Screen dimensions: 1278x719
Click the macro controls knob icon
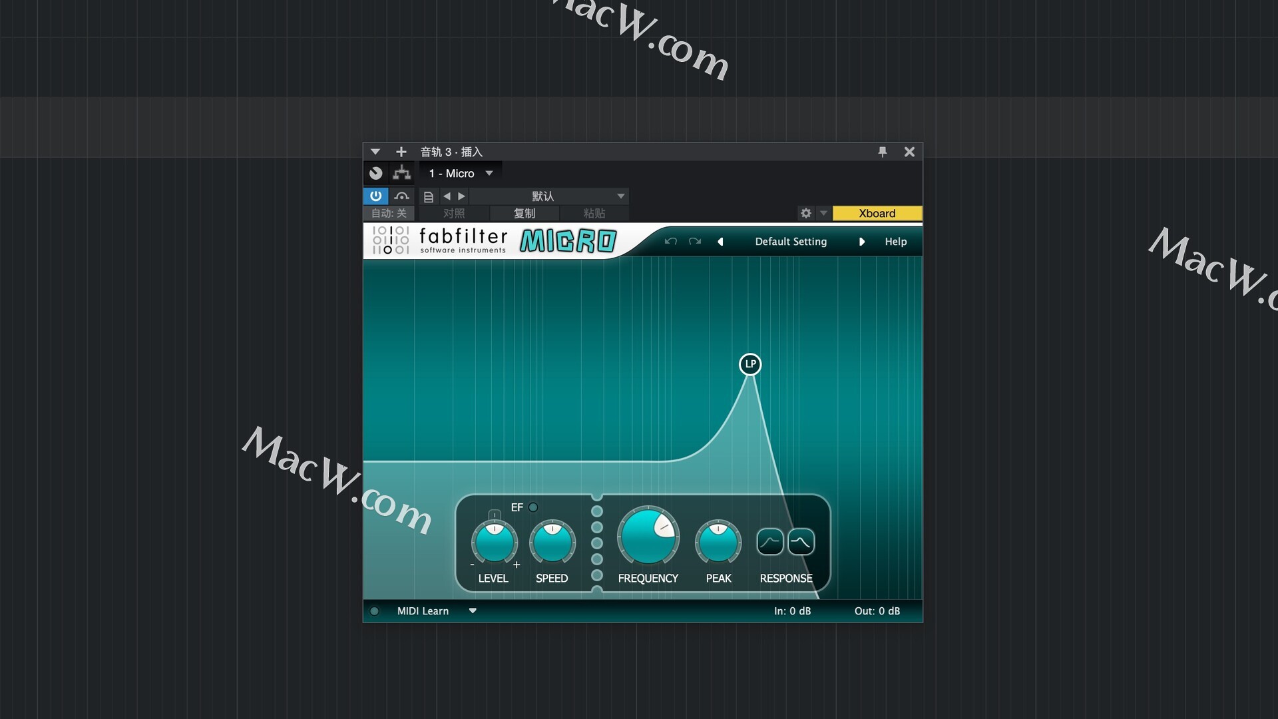coord(376,173)
